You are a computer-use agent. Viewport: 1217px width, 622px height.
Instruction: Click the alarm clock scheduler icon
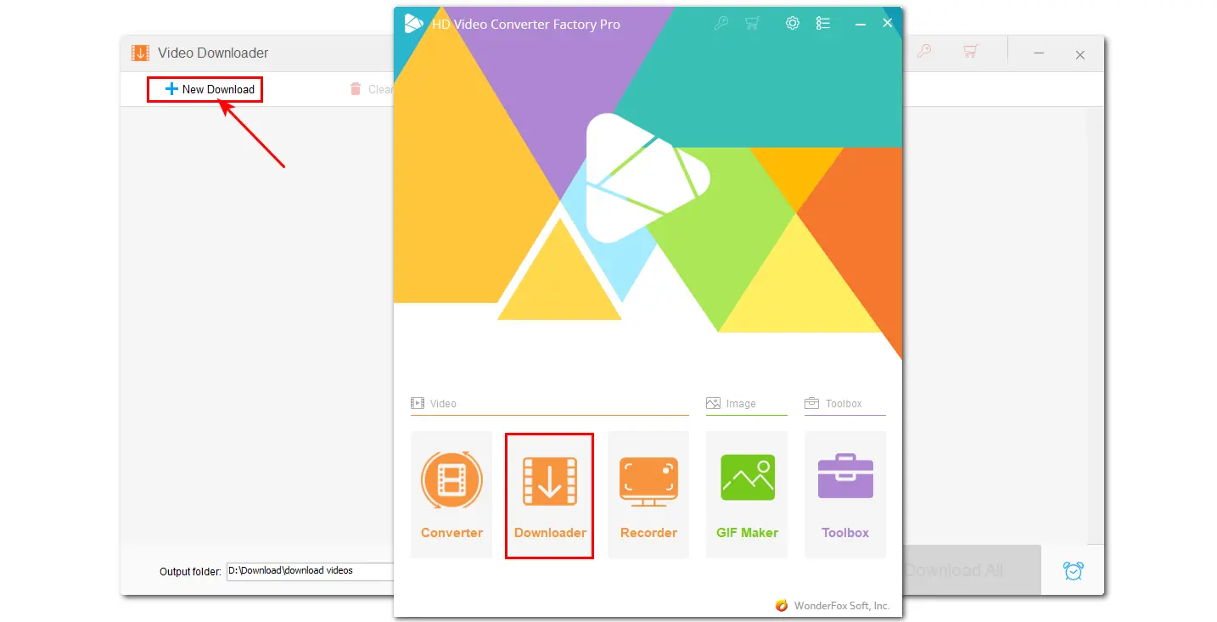tap(1074, 571)
